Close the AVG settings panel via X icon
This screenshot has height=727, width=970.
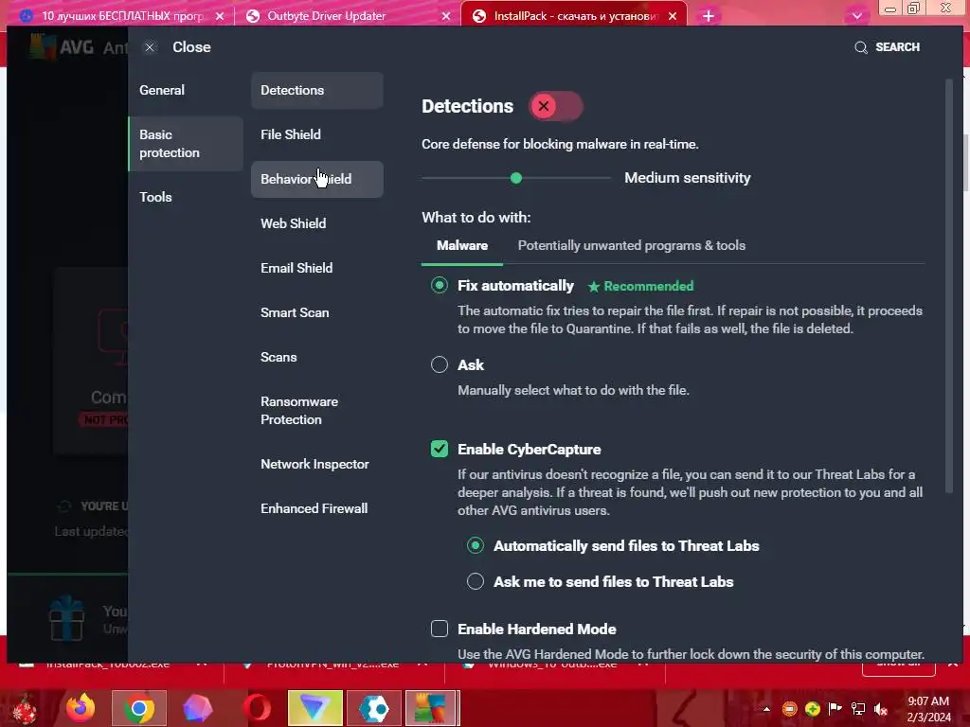coord(150,47)
